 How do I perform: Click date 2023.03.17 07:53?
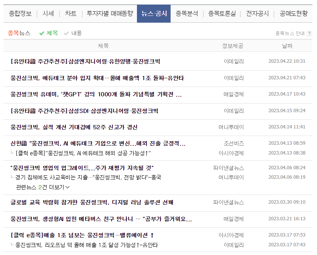[287, 235]
